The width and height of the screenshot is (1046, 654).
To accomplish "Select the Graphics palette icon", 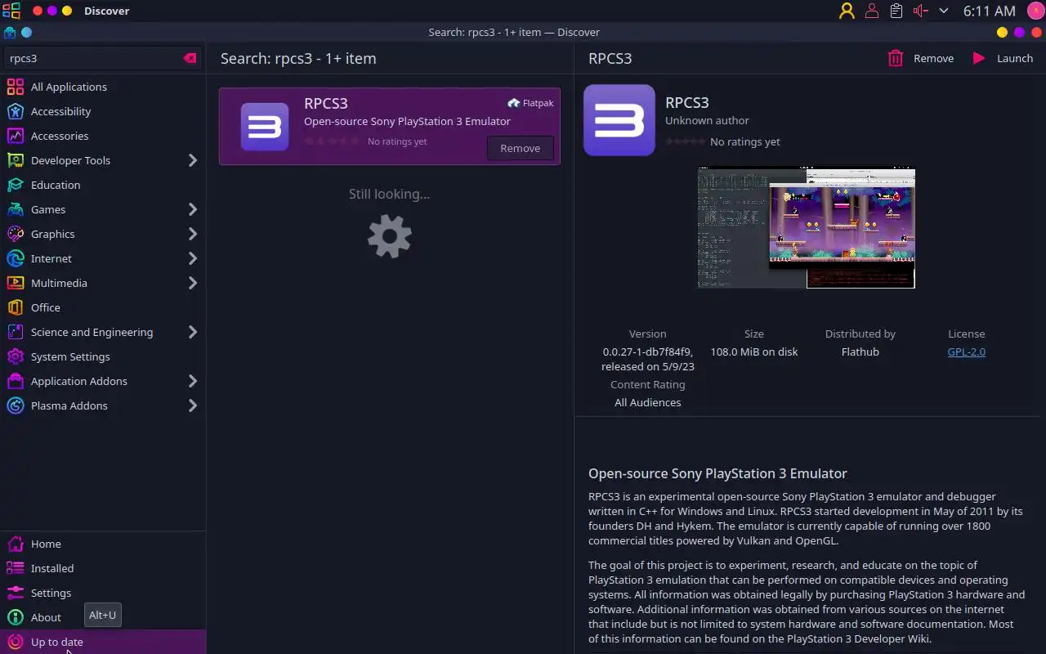I will [x=15, y=234].
